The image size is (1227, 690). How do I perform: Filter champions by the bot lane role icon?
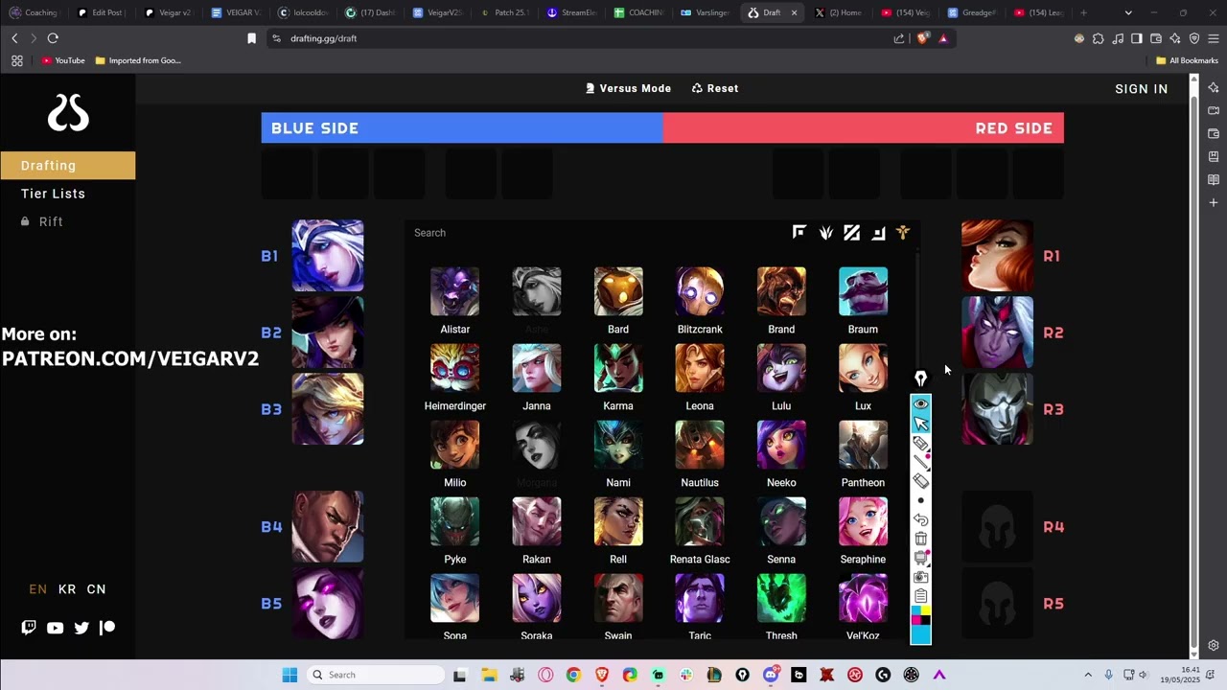pyautogui.click(x=877, y=232)
